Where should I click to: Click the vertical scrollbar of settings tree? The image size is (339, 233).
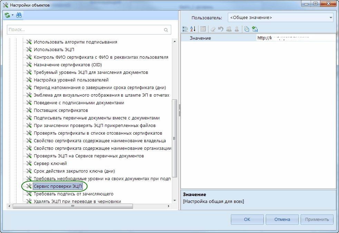click(x=174, y=138)
